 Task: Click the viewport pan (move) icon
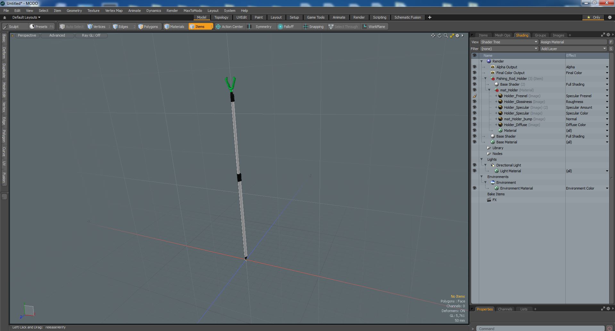click(433, 36)
